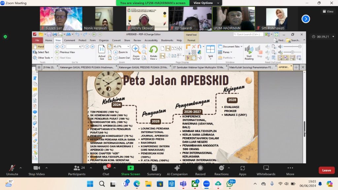Click the Zoom In button
The width and height of the screenshot is (338, 190).
(121, 52)
